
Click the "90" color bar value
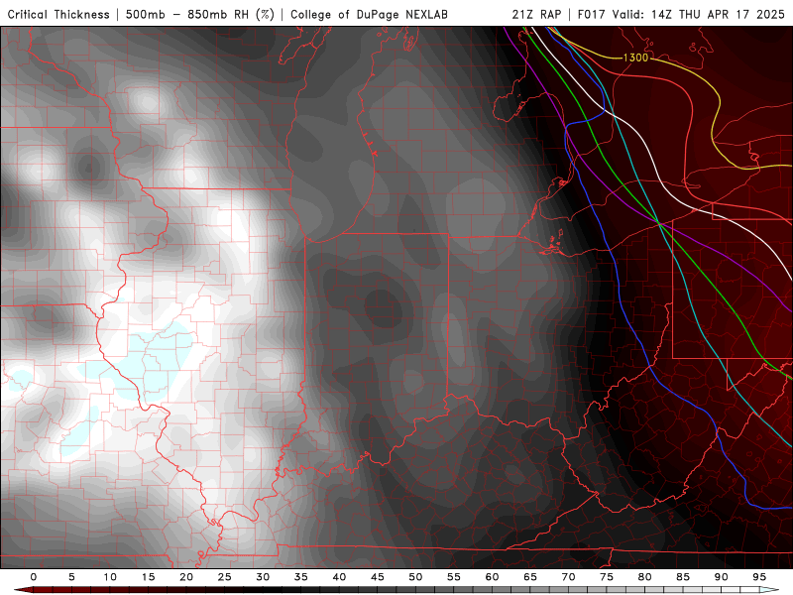pos(721,577)
